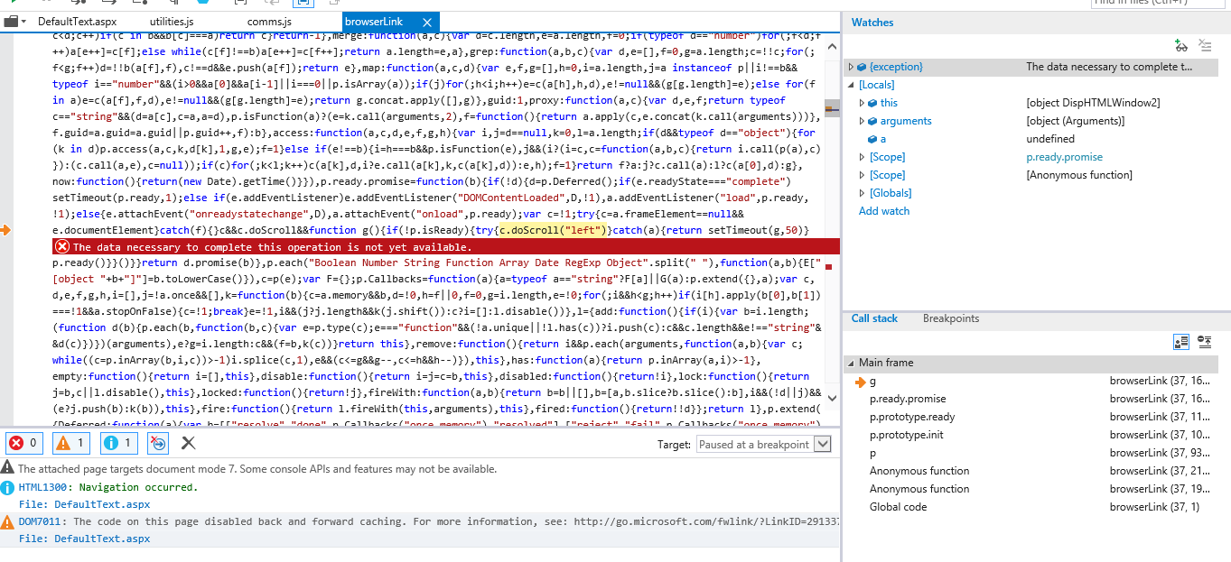Open the comms.js tab
This screenshot has width=1231, height=562.
(269, 21)
